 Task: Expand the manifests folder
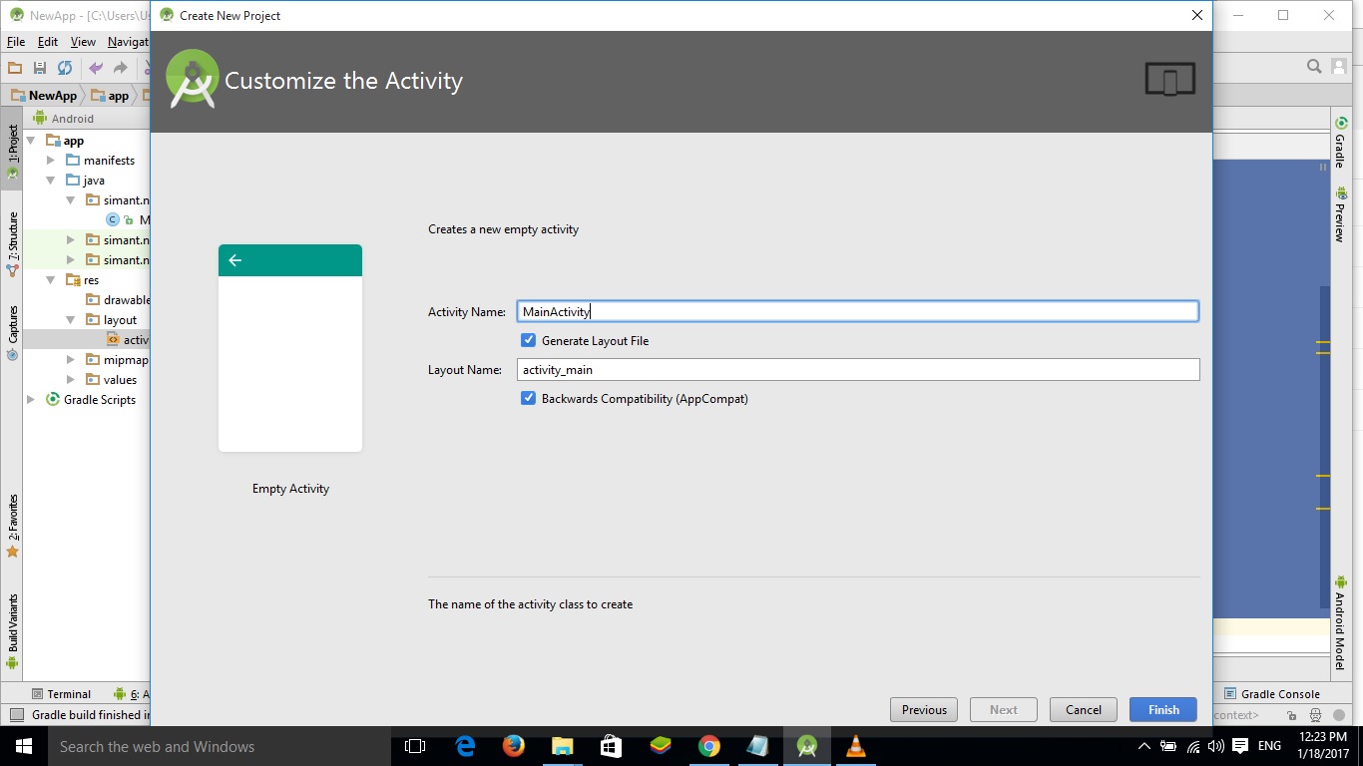[51, 160]
